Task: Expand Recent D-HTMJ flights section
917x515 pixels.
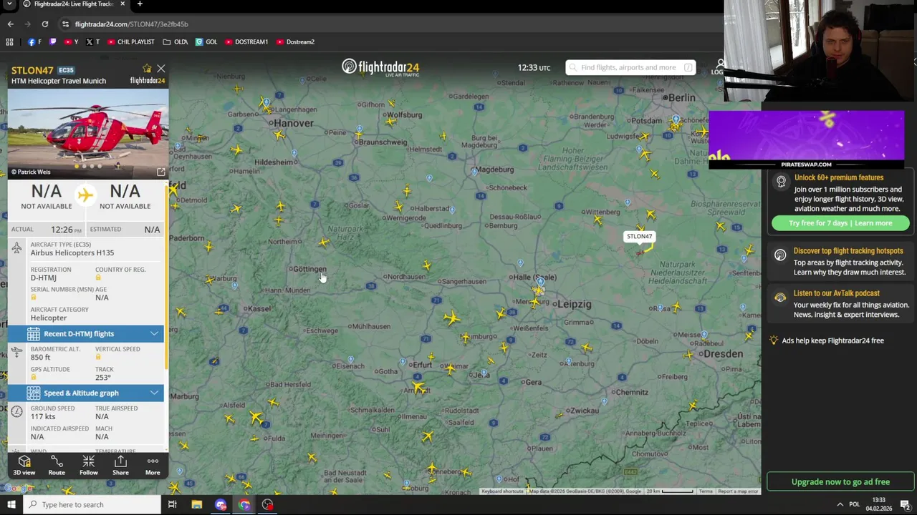Action: (86, 333)
